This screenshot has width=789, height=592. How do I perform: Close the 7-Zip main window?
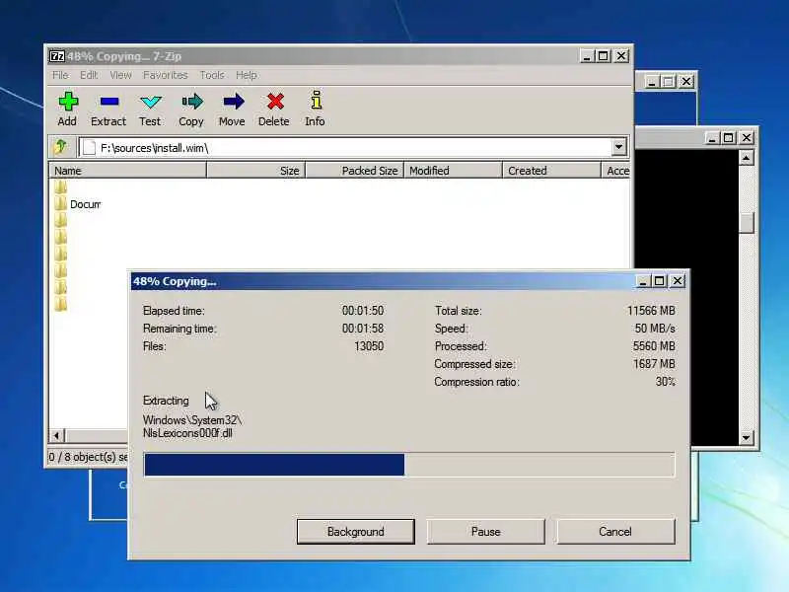coord(621,56)
